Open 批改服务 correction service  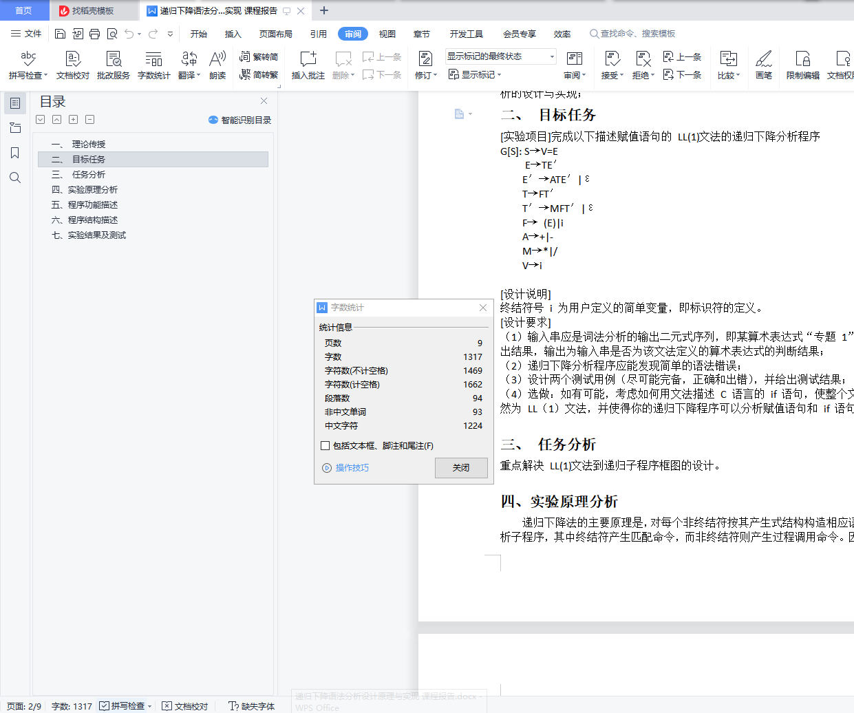coord(114,65)
